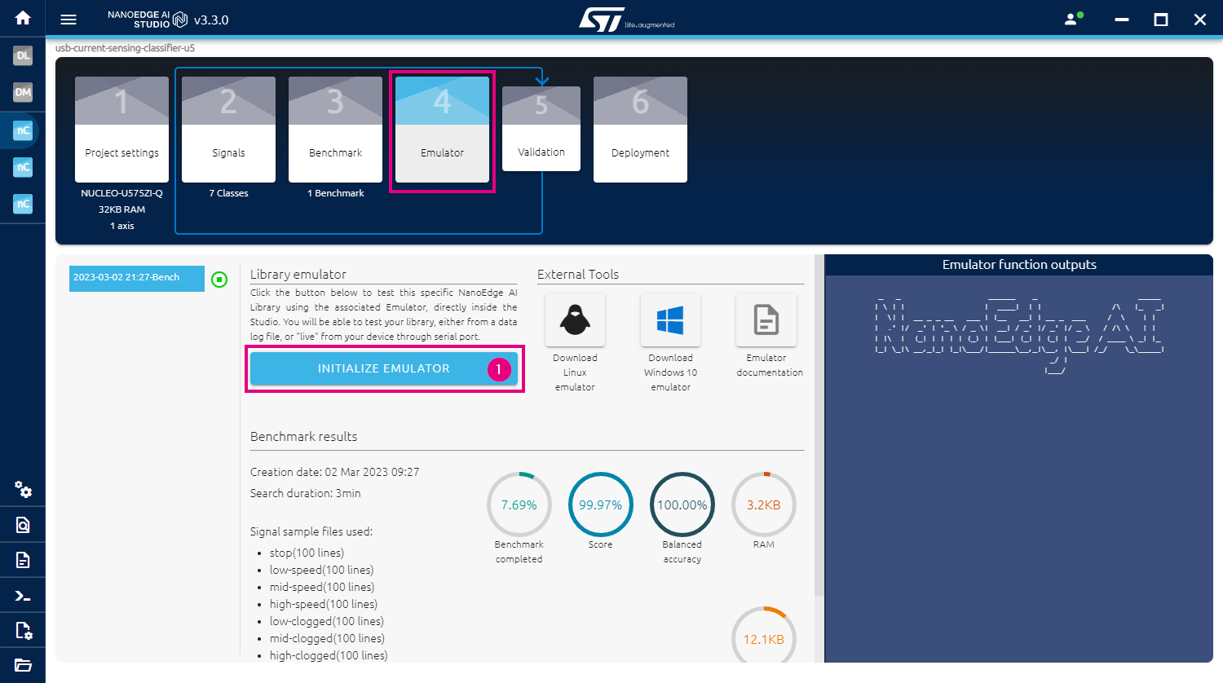Select the 2023-03-02 21:27-Bench entry
Image resolution: width=1223 pixels, height=683 pixels.
tap(137, 278)
